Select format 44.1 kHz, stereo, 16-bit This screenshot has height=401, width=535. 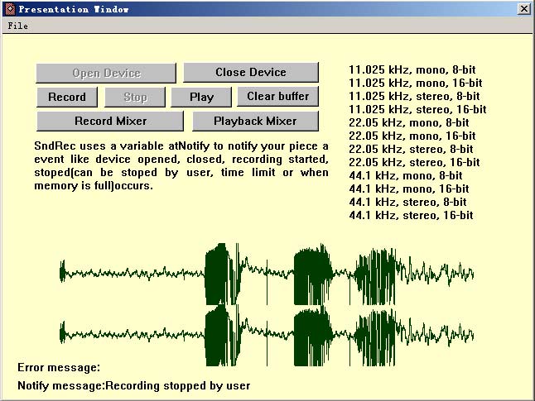(411, 215)
